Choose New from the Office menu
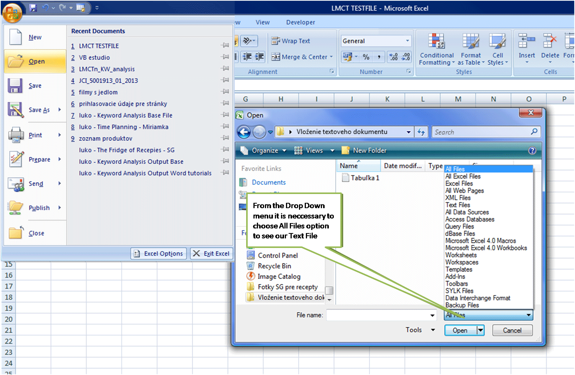The width and height of the screenshot is (575, 375). pos(35,37)
